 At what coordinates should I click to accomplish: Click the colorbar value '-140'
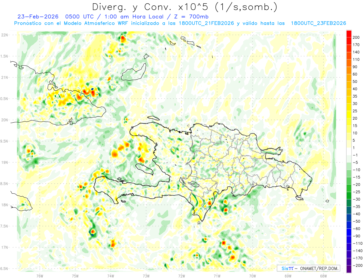pos(357,251)
